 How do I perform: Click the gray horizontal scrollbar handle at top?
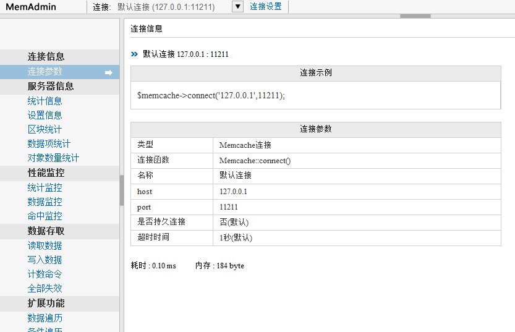(x=415, y=16)
